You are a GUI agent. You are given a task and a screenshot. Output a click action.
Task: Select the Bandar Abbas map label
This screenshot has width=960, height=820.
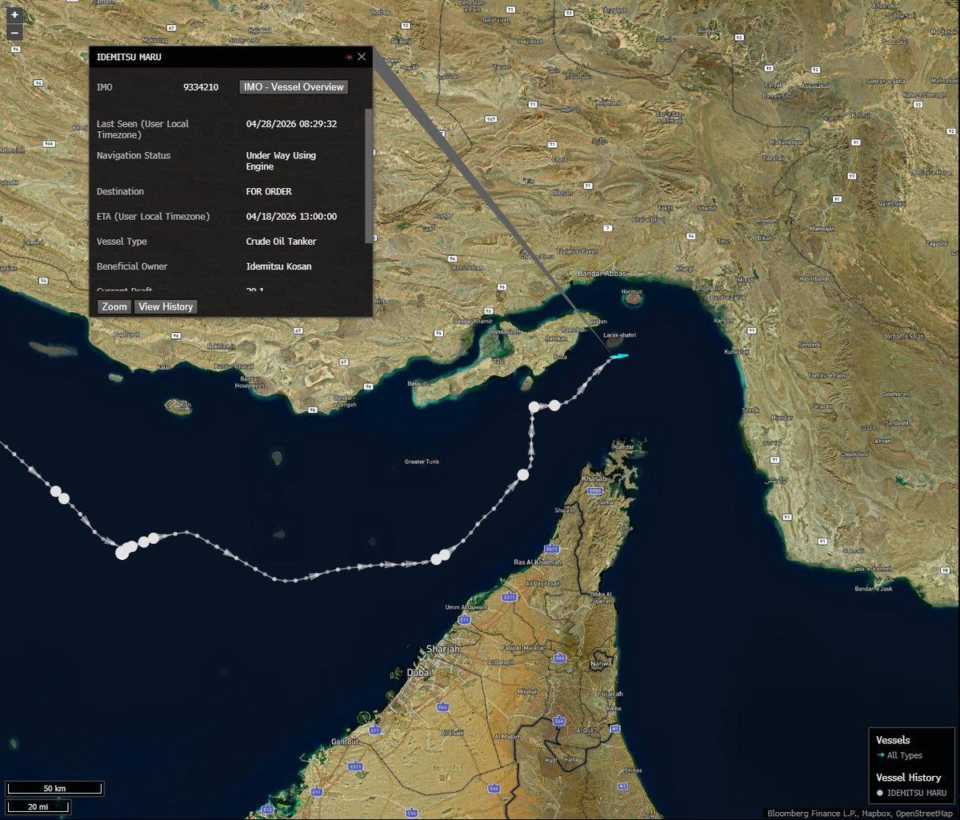tap(602, 273)
